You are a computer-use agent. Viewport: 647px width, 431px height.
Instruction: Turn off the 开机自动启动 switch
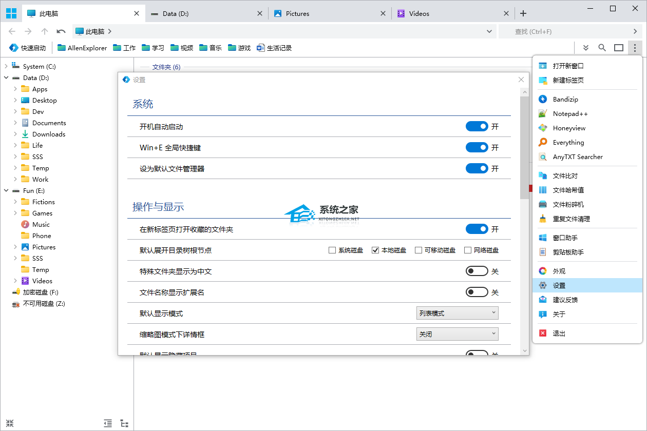click(477, 127)
